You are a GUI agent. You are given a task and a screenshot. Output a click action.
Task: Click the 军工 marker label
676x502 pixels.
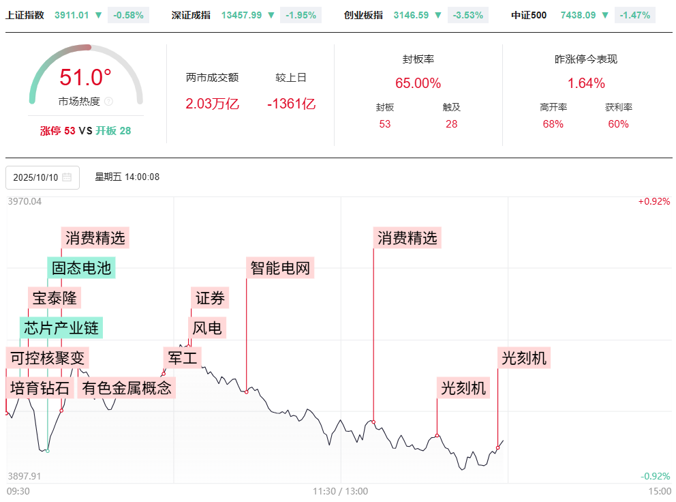(182, 357)
